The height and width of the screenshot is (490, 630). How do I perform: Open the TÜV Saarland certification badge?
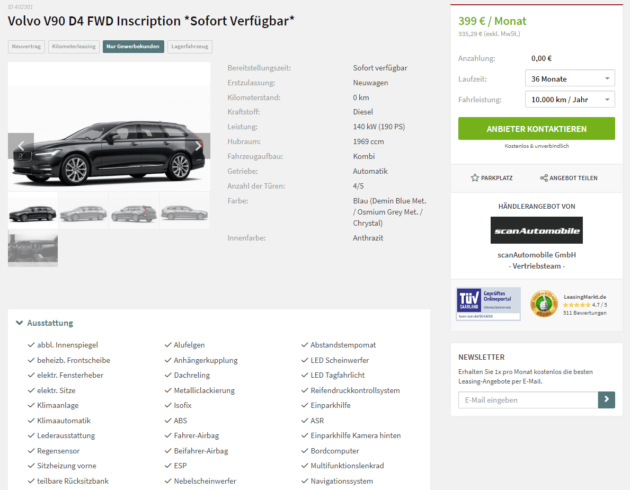pos(488,304)
